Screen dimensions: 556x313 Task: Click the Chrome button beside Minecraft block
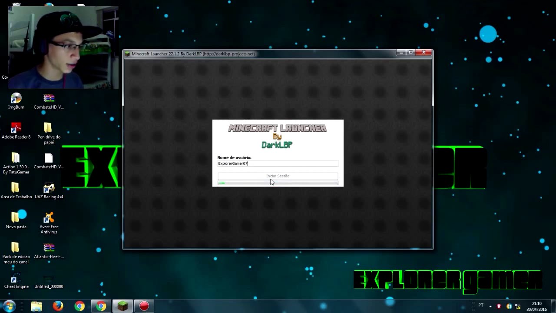[101, 306]
